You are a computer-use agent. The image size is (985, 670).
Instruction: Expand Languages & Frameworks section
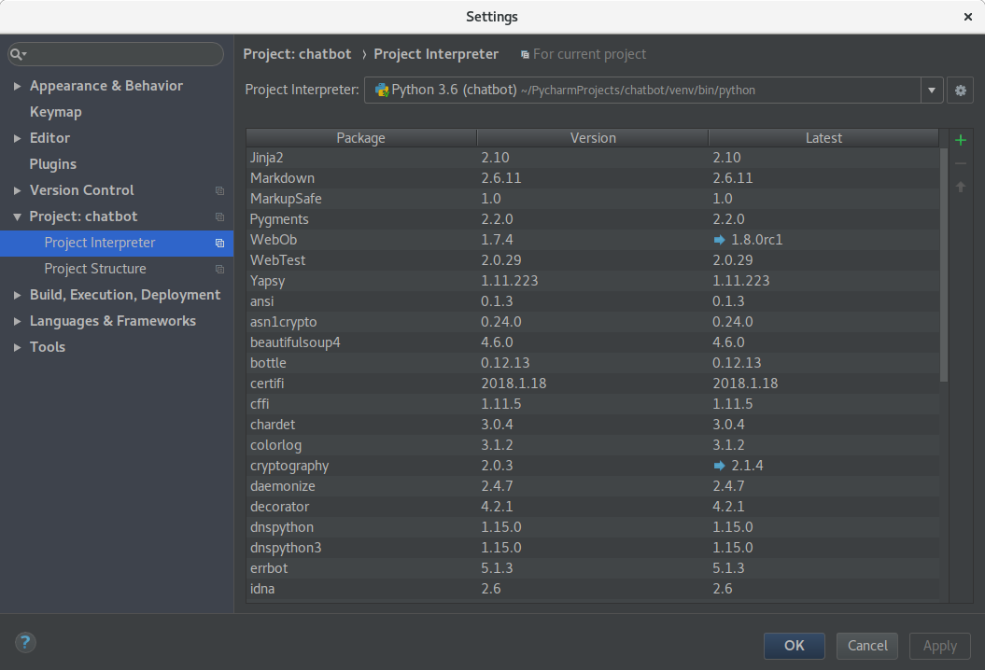pos(17,322)
